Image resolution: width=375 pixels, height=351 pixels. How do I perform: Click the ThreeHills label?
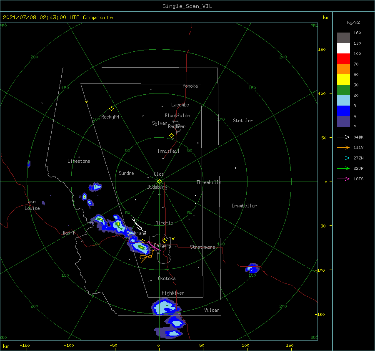tap(209, 182)
